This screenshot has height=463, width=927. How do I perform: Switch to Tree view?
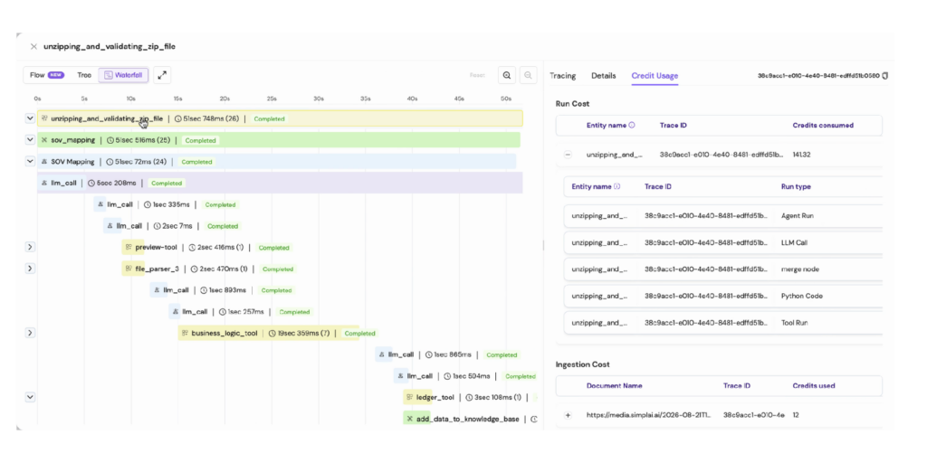84,75
